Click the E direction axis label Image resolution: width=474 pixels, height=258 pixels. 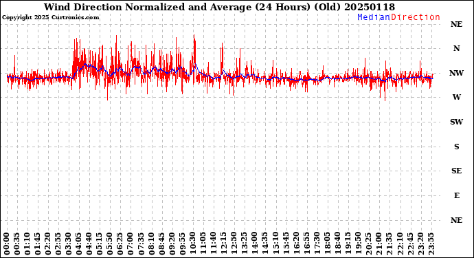coord(456,195)
